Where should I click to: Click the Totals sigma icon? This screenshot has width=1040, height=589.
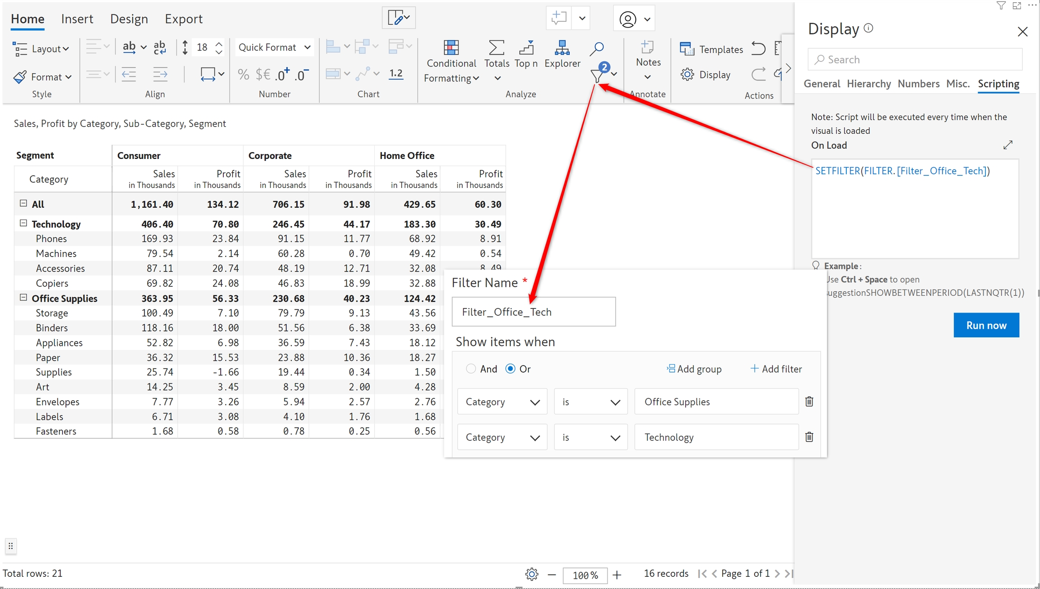tap(496, 48)
